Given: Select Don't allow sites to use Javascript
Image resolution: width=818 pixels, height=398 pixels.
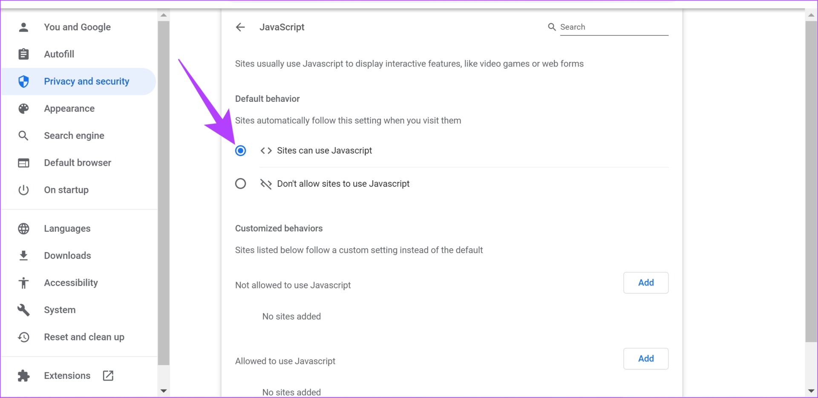Looking at the screenshot, I should click(241, 184).
